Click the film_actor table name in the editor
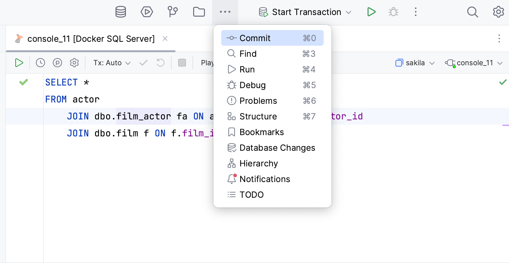509x263 pixels. point(144,116)
